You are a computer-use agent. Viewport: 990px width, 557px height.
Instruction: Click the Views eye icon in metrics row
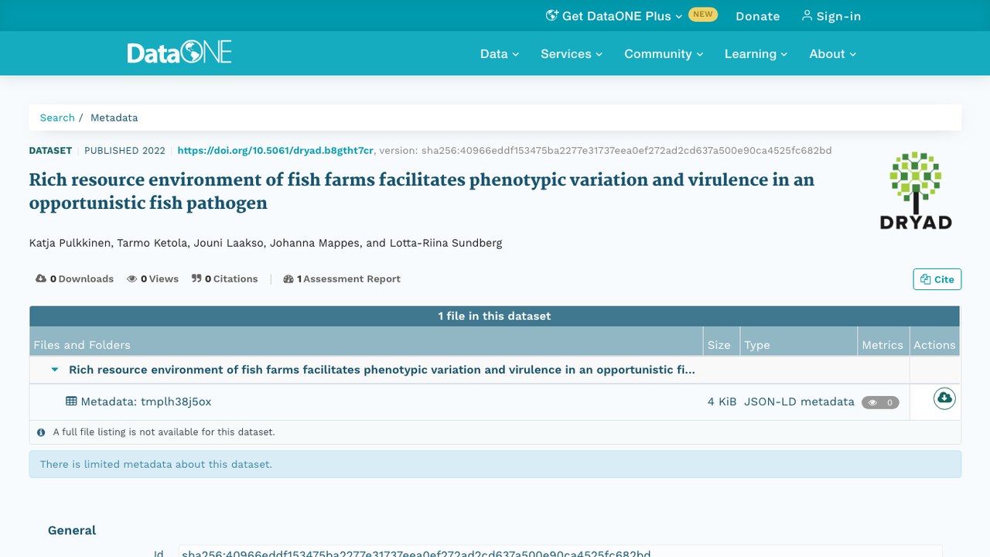(132, 278)
